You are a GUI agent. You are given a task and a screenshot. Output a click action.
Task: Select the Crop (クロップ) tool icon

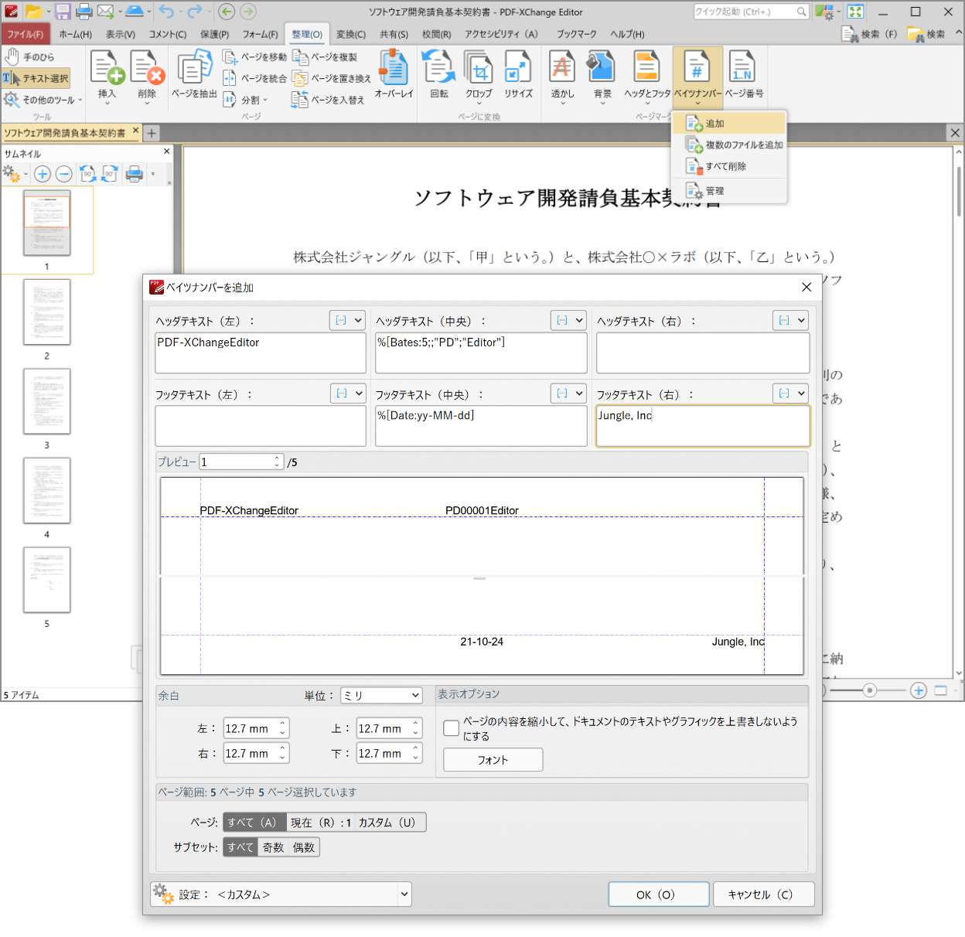(x=479, y=70)
